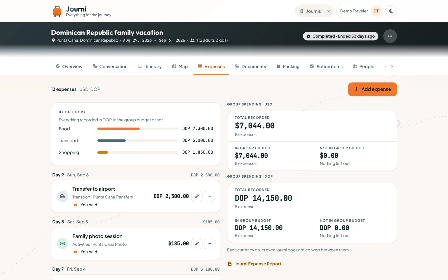
Task: Click the DT avatar on Transfer to airport
Action: tap(76, 205)
